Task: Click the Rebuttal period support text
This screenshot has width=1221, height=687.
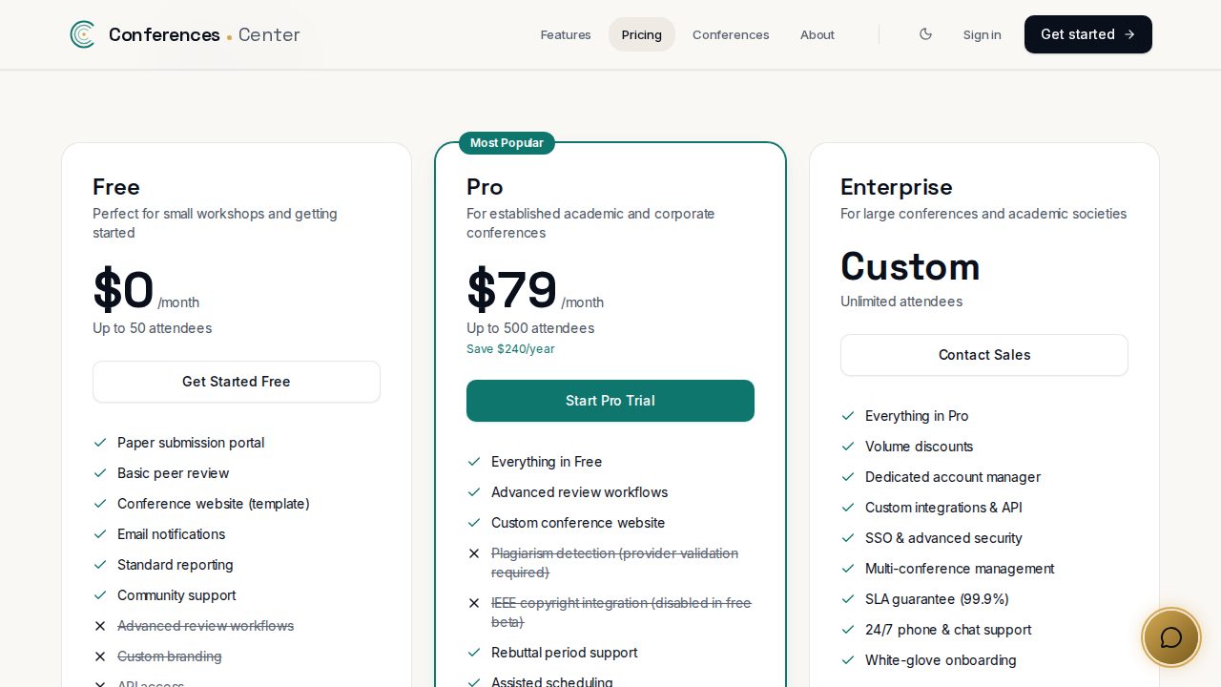Action: tap(565, 653)
